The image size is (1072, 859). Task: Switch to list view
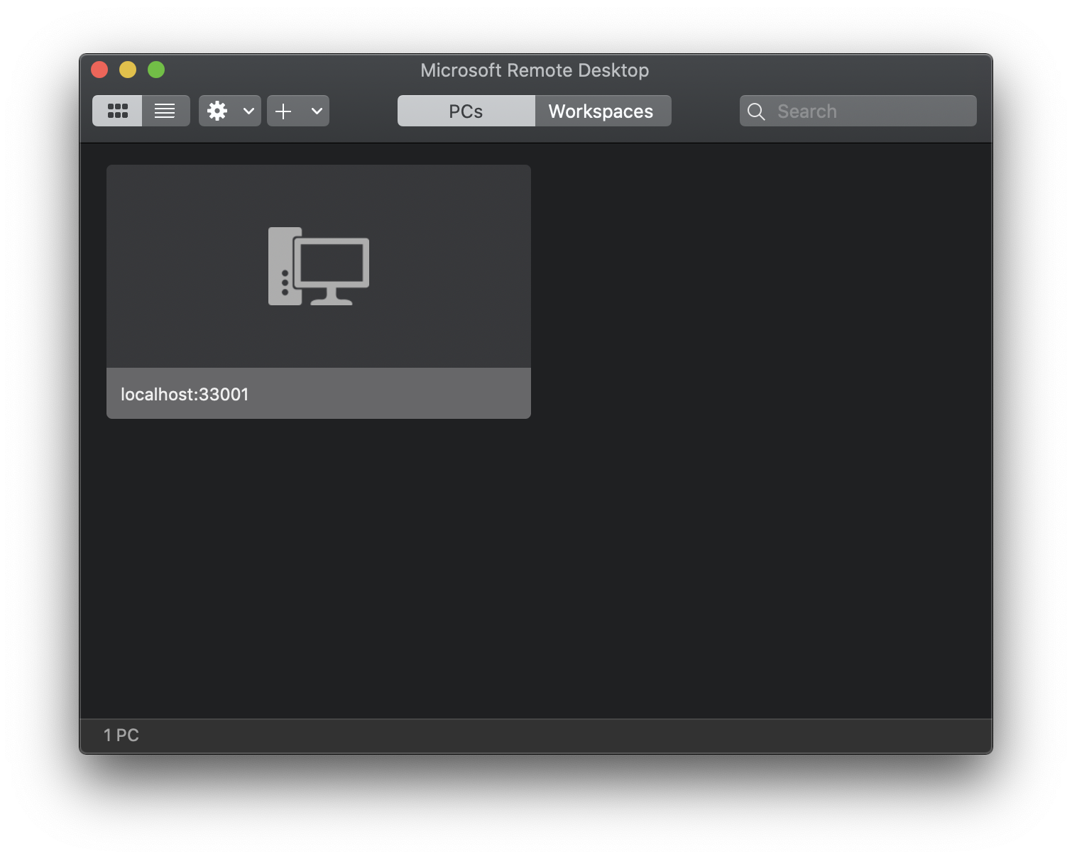(x=165, y=111)
